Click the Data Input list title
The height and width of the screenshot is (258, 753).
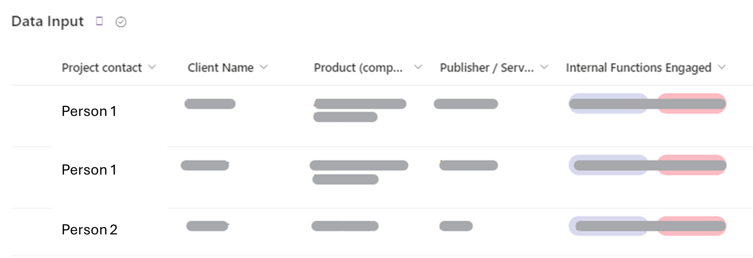click(47, 21)
